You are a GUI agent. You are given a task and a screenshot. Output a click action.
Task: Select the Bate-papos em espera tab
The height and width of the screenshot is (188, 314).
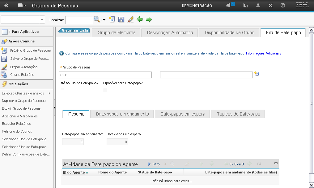coord(183,114)
